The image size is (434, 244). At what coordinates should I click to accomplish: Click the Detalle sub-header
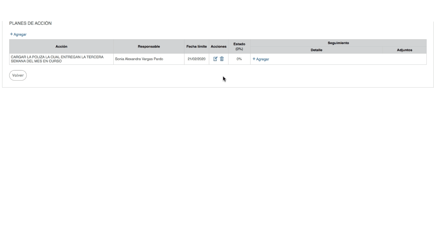pos(316,50)
